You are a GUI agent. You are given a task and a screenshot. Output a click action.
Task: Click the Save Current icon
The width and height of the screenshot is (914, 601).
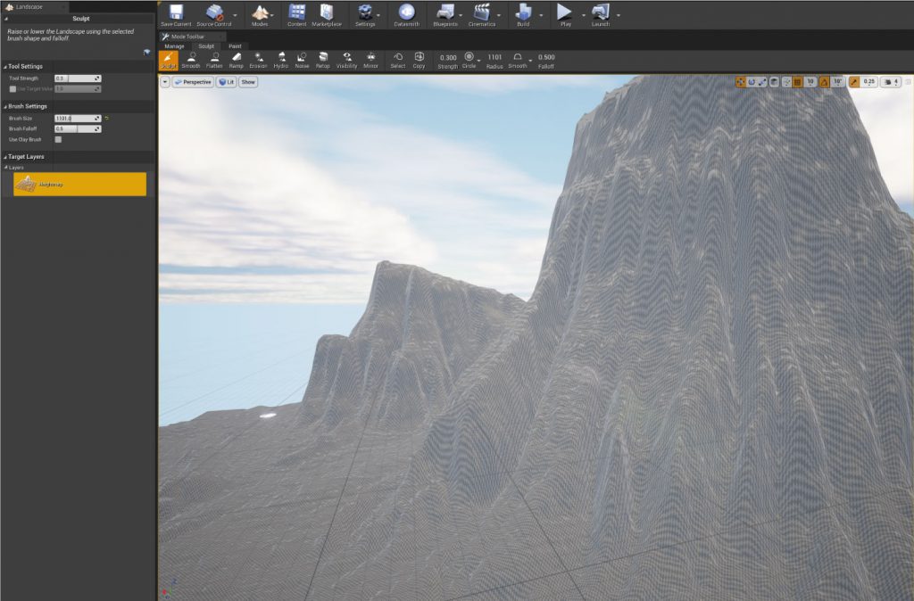pos(176,14)
